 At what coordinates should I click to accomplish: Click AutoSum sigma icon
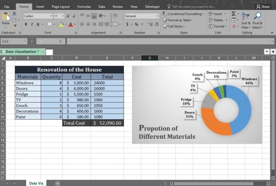[234, 14]
